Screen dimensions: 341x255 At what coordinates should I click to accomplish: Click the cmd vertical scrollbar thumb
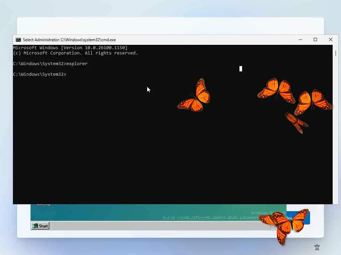click(336, 53)
